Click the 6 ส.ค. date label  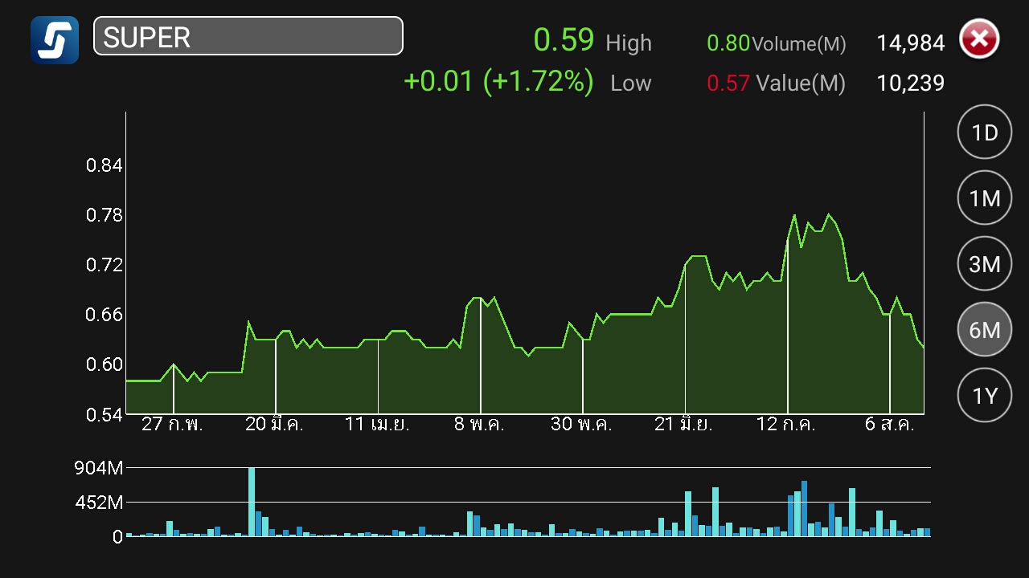889,425
